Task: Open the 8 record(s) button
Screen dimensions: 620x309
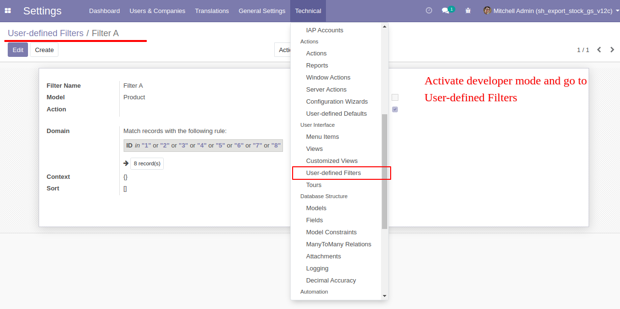Action: pyautogui.click(x=147, y=163)
